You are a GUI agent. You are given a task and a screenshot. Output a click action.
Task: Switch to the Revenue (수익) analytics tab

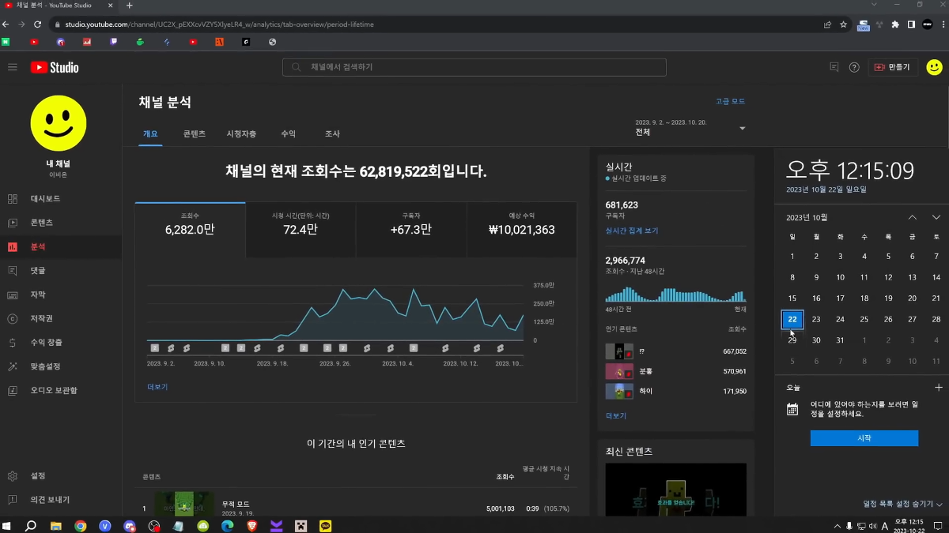click(x=288, y=134)
